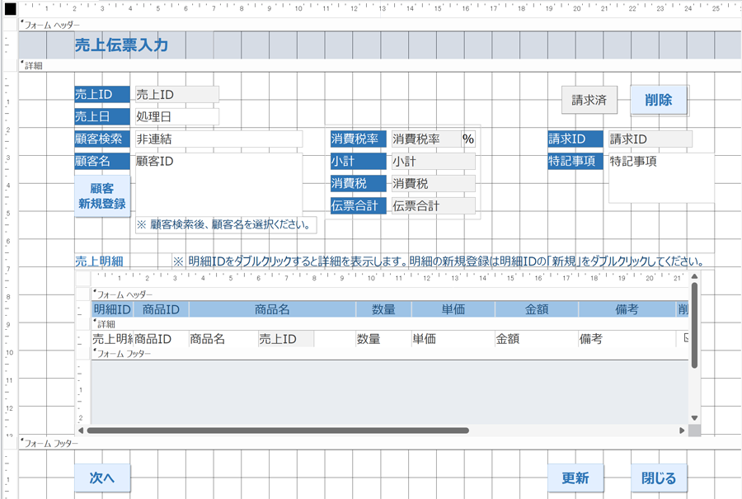Image resolution: width=742 pixels, height=499 pixels.
Task: Select the main フォーム フッター section bar
Action: (x=371, y=443)
